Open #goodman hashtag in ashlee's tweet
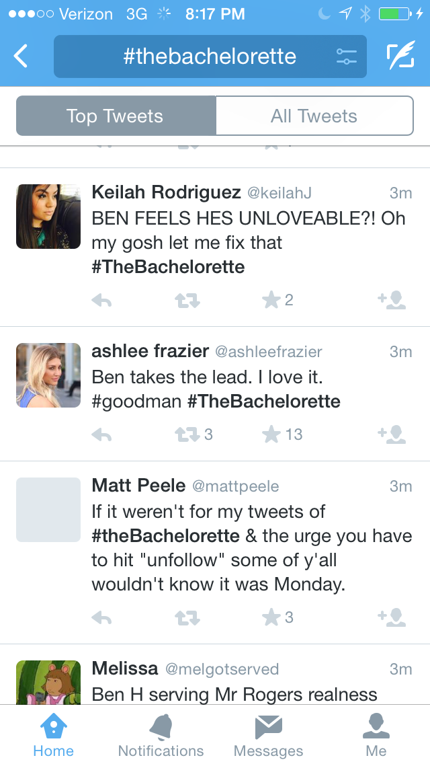Image resolution: width=430 pixels, height=764 pixels. (136, 402)
